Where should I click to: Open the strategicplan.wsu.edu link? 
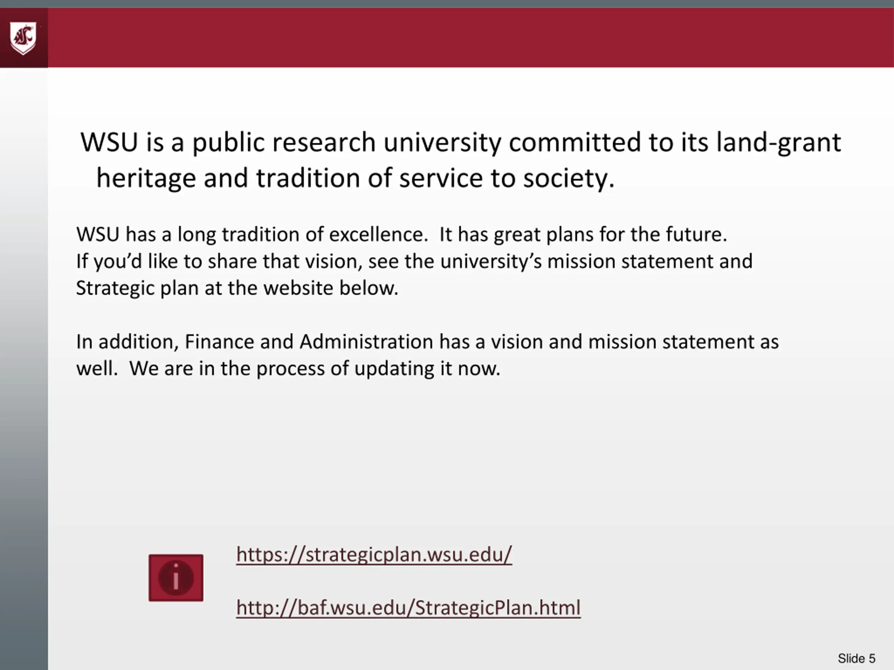click(x=374, y=554)
